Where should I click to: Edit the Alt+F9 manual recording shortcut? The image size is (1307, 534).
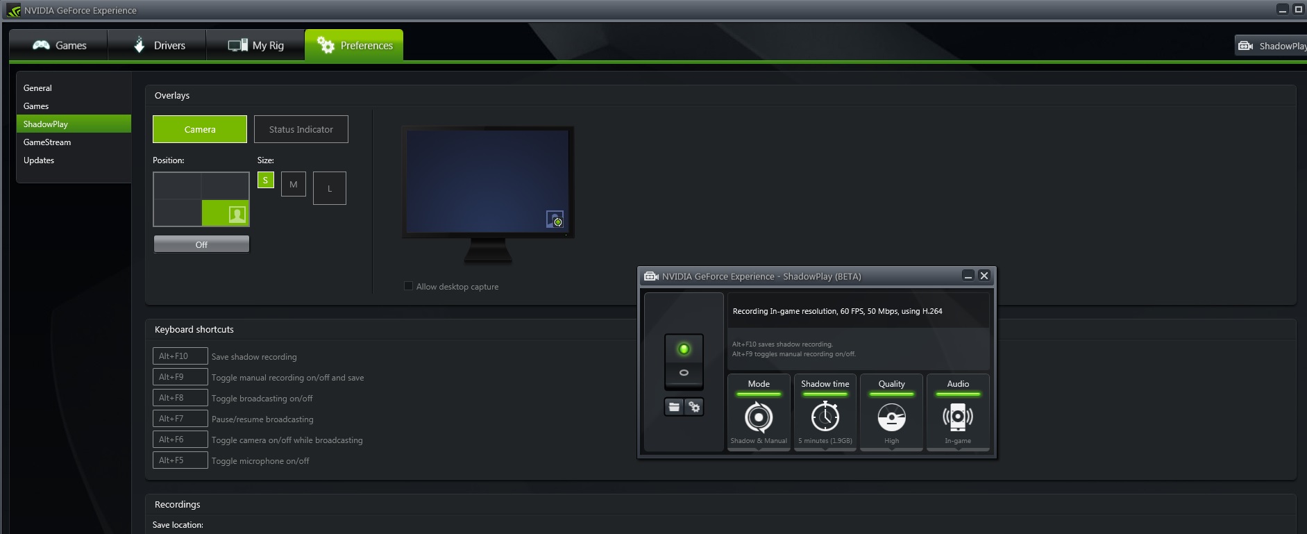coord(180,377)
